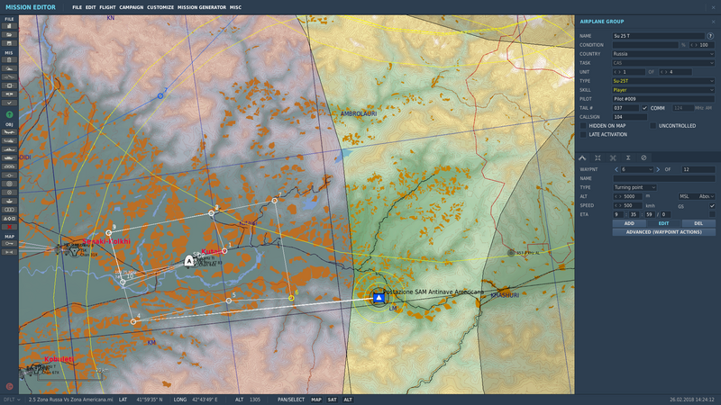The height and width of the screenshot is (405, 721).
Task: Open the summary sigma tab icon
Action: click(x=627, y=157)
